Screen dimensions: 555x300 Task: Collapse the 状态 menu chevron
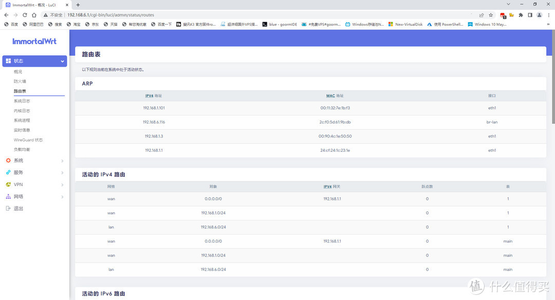click(62, 61)
